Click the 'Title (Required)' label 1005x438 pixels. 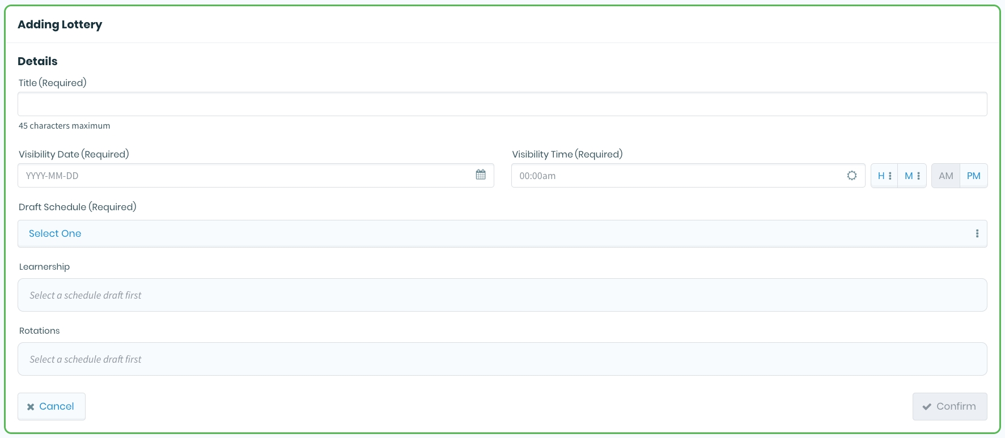tap(53, 83)
